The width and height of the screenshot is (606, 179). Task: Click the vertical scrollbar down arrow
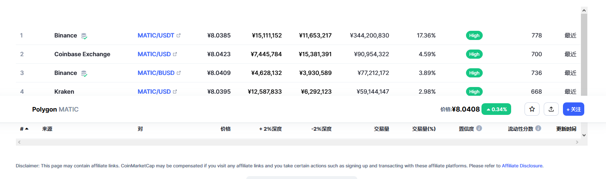[x=584, y=135]
